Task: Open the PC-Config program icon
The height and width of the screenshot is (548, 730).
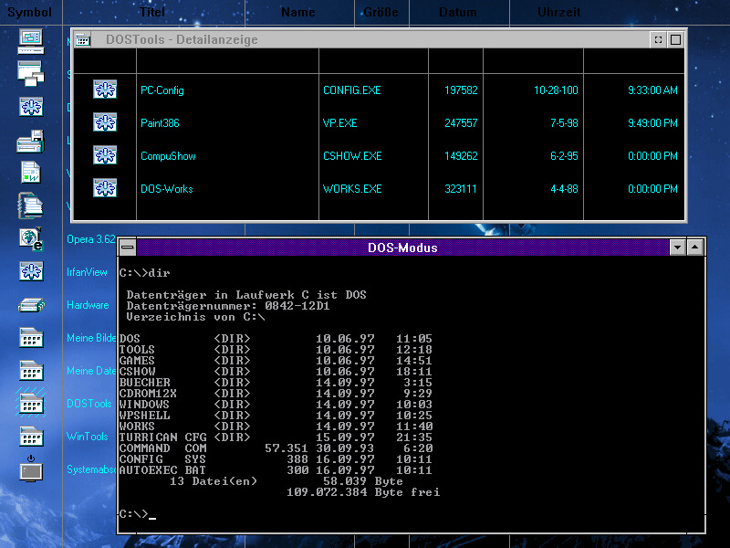Action: (105, 90)
